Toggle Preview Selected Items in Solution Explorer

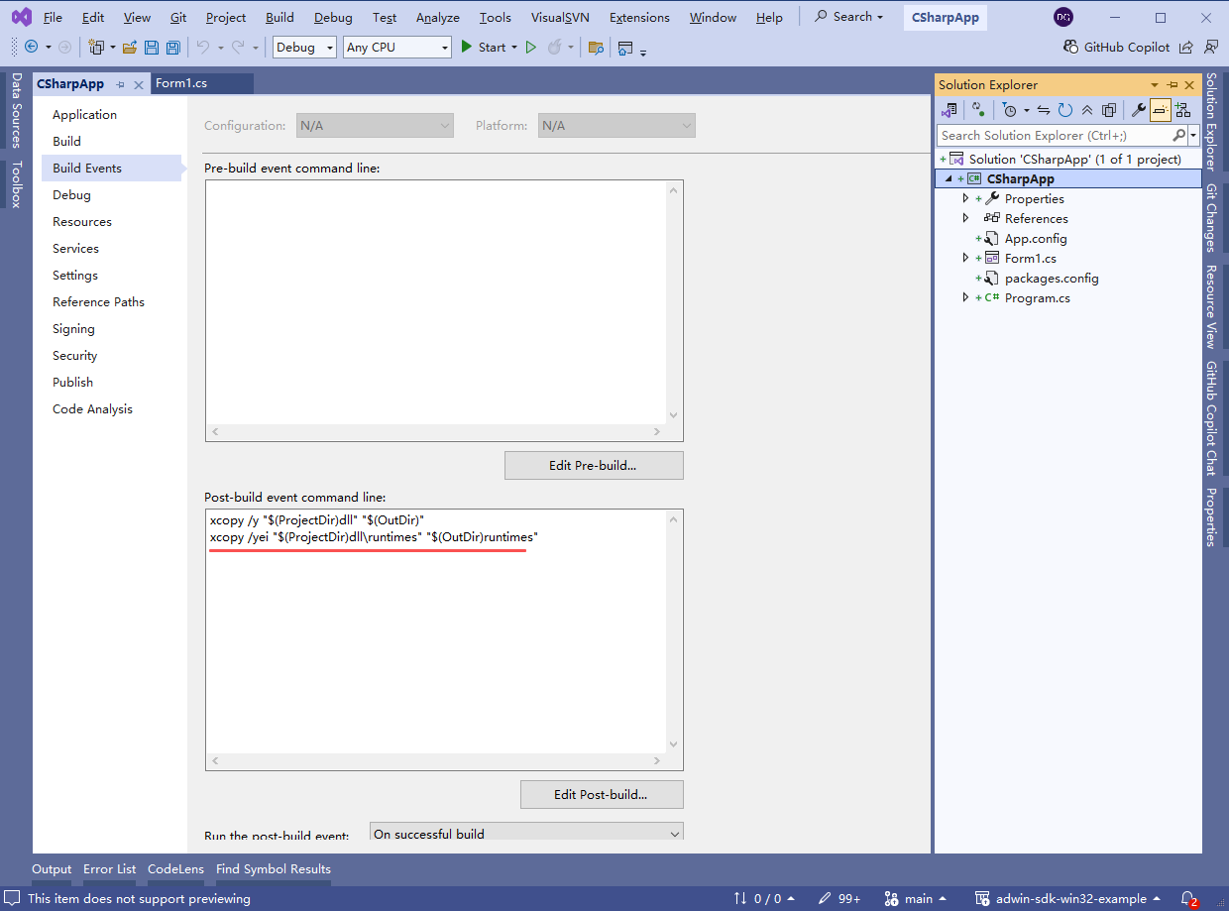pyautogui.click(x=1160, y=109)
